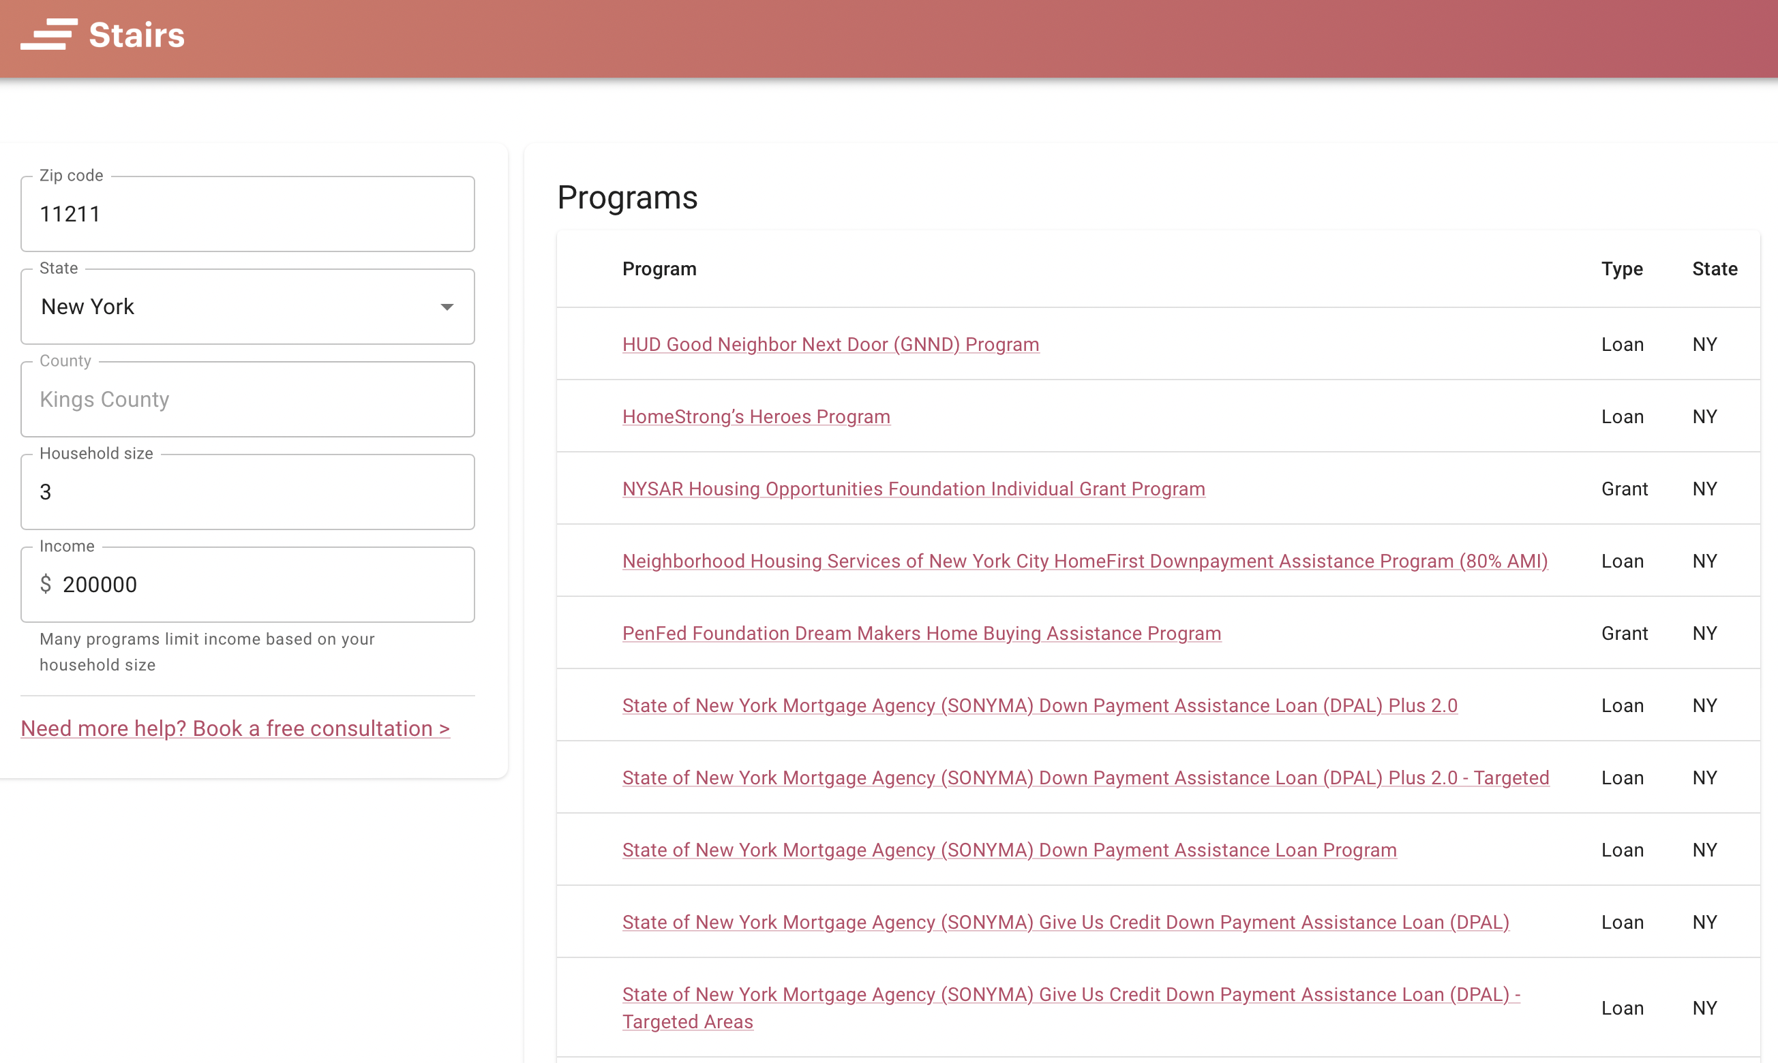Click the Program column header
This screenshot has width=1778, height=1063.
click(x=659, y=269)
